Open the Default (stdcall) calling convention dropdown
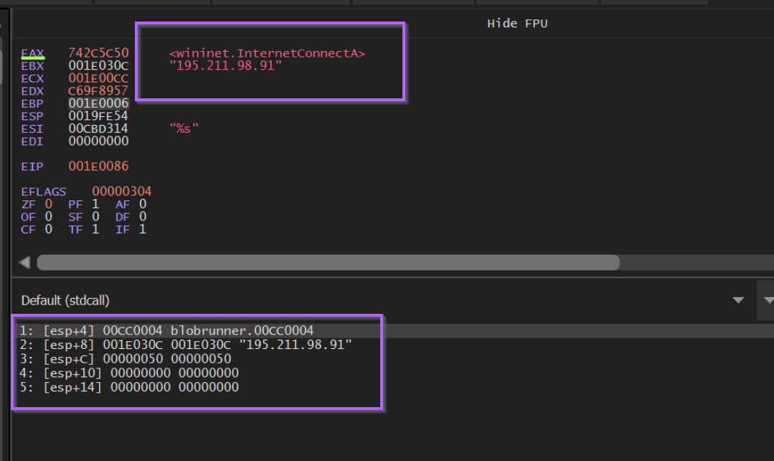Viewport: 774px width, 461px height. coord(737,300)
